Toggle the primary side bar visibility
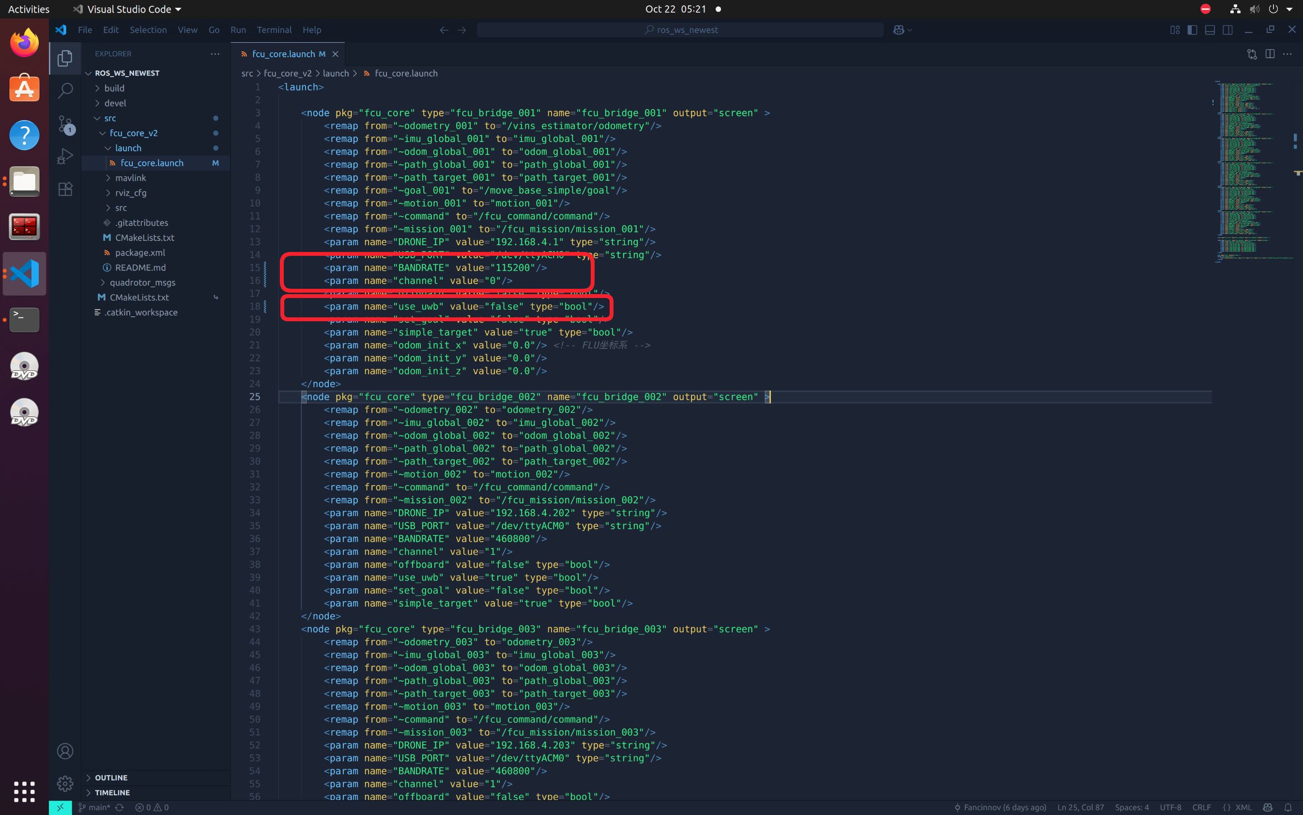The image size is (1303, 815). coord(1192,30)
